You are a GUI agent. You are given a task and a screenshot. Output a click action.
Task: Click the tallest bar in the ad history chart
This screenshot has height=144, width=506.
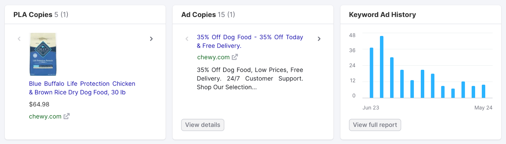tap(382, 67)
